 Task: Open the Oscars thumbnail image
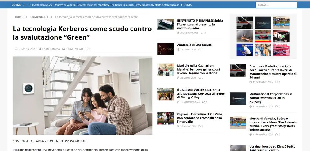(166, 49)
